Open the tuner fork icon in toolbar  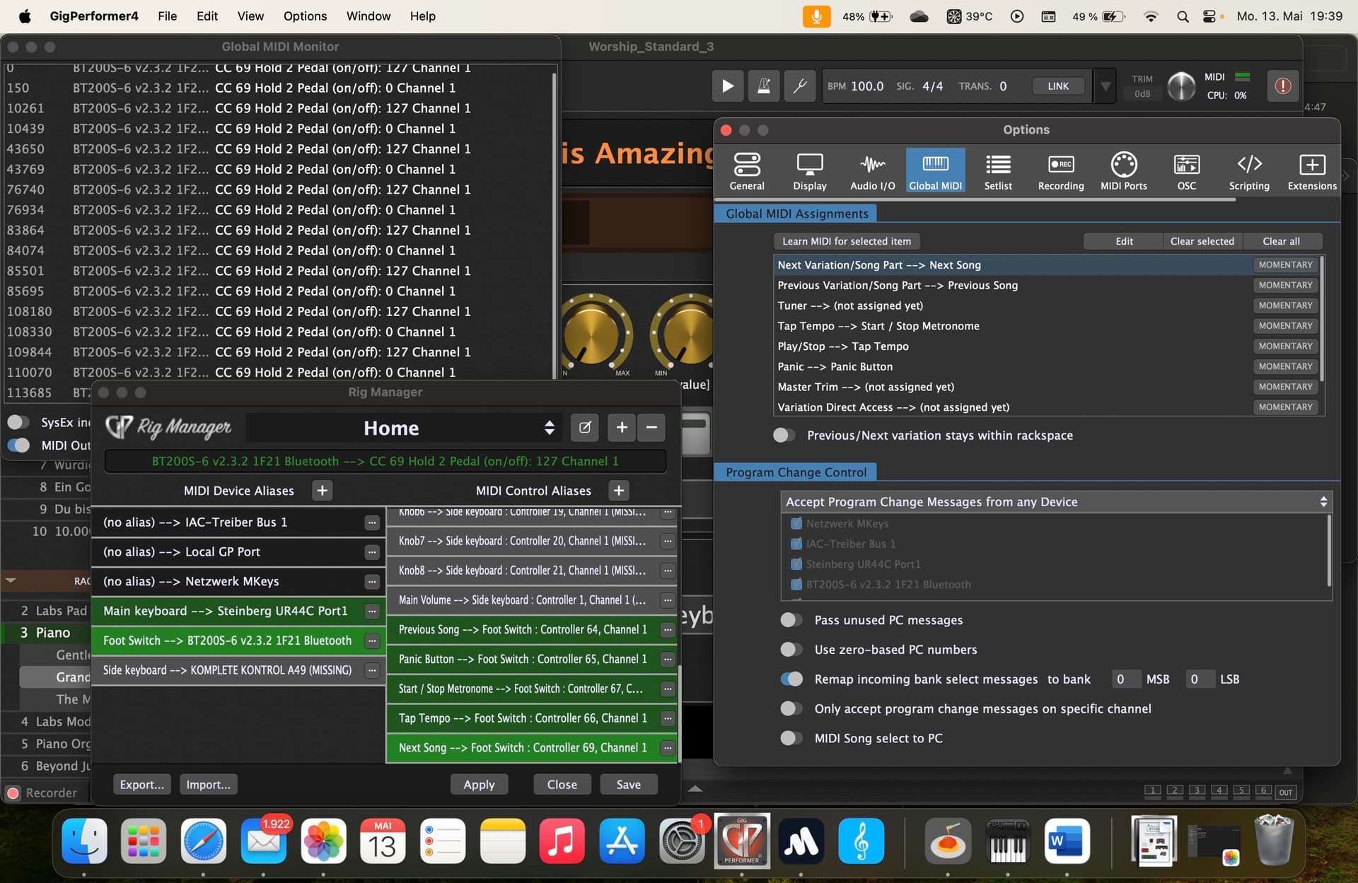pos(800,86)
